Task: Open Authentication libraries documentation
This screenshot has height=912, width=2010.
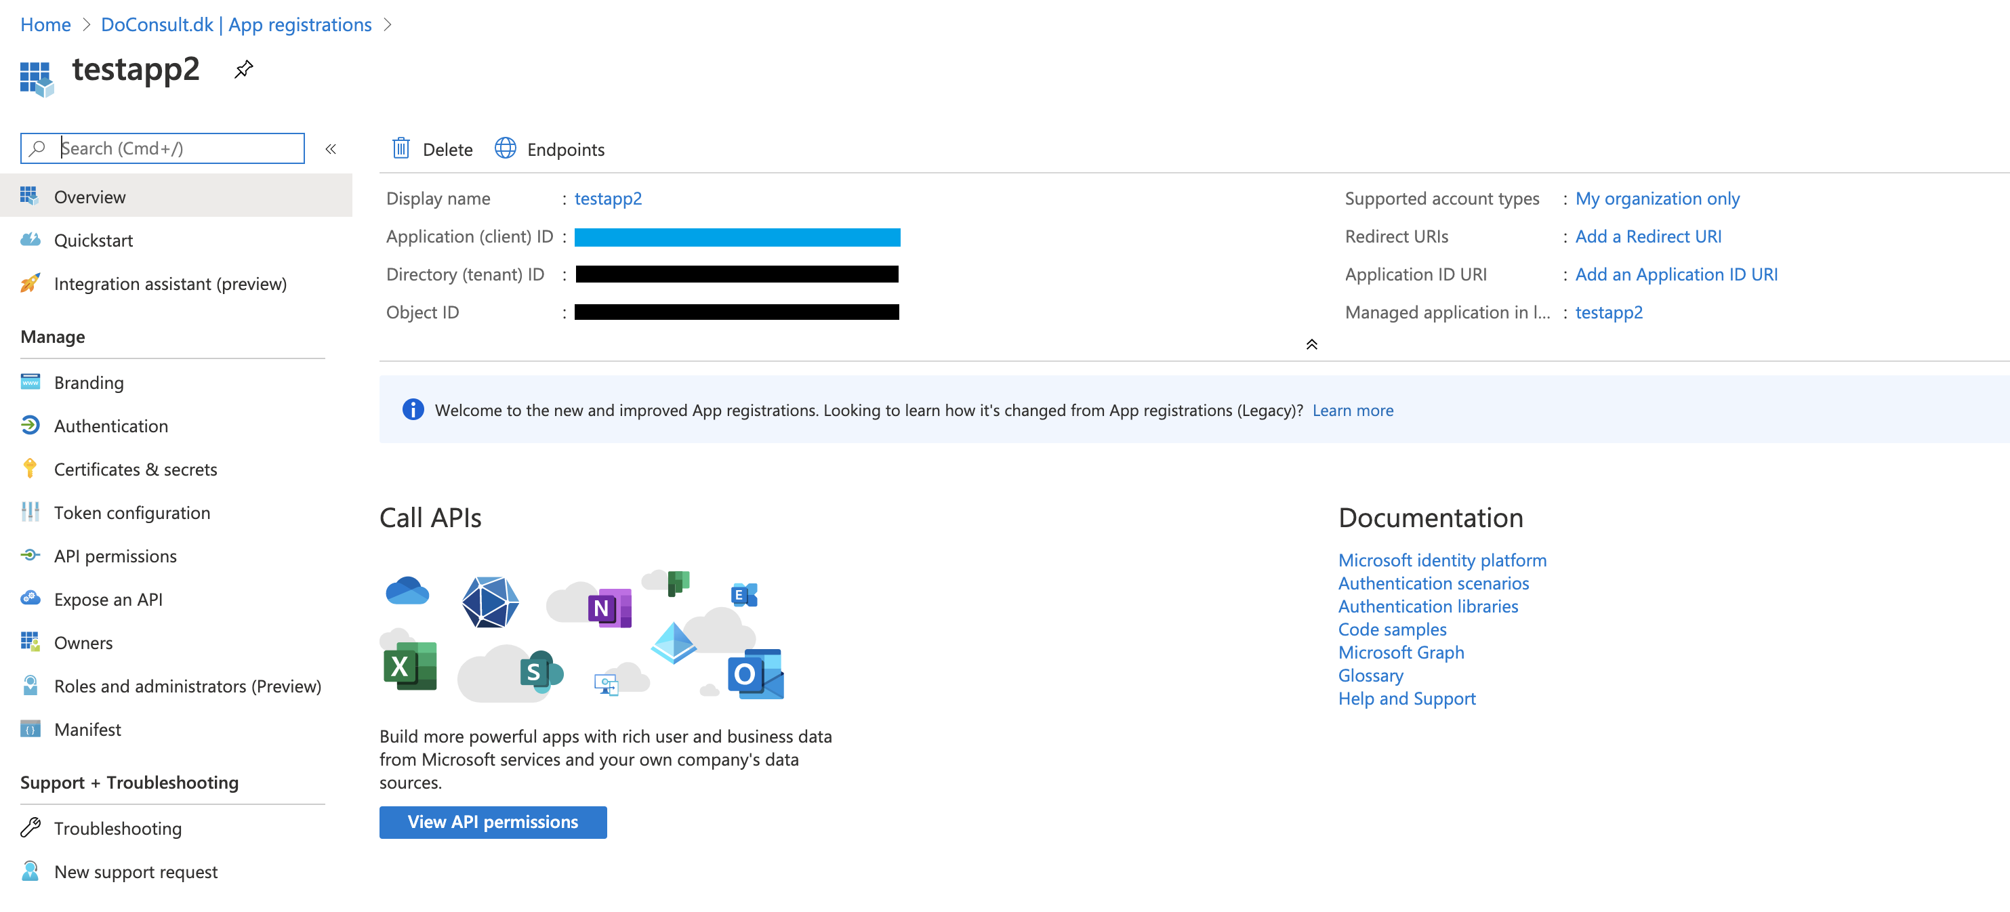Action: point(1427,606)
